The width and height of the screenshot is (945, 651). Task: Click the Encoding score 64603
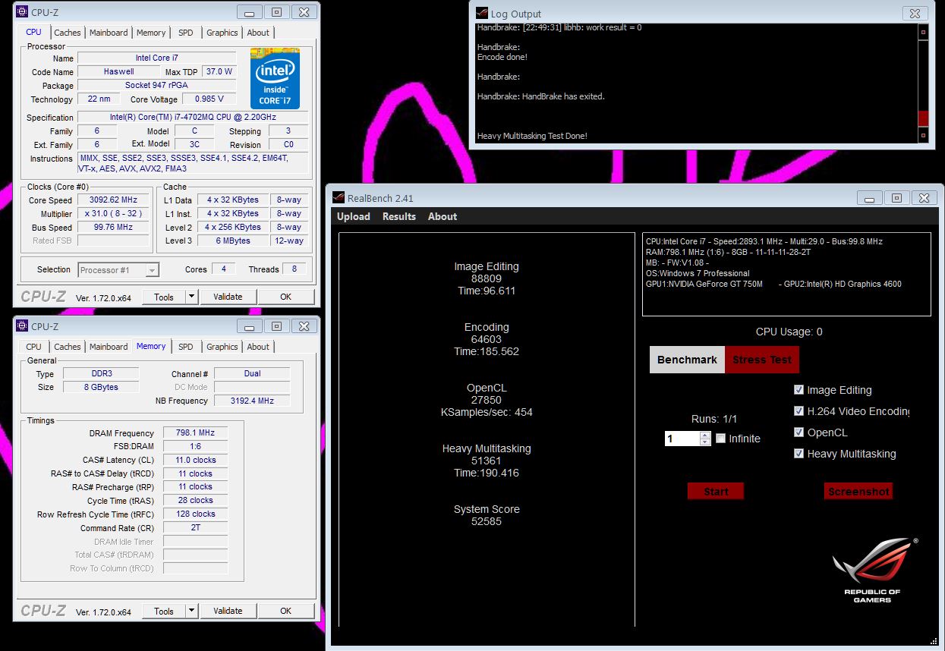pyautogui.click(x=486, y=339)
